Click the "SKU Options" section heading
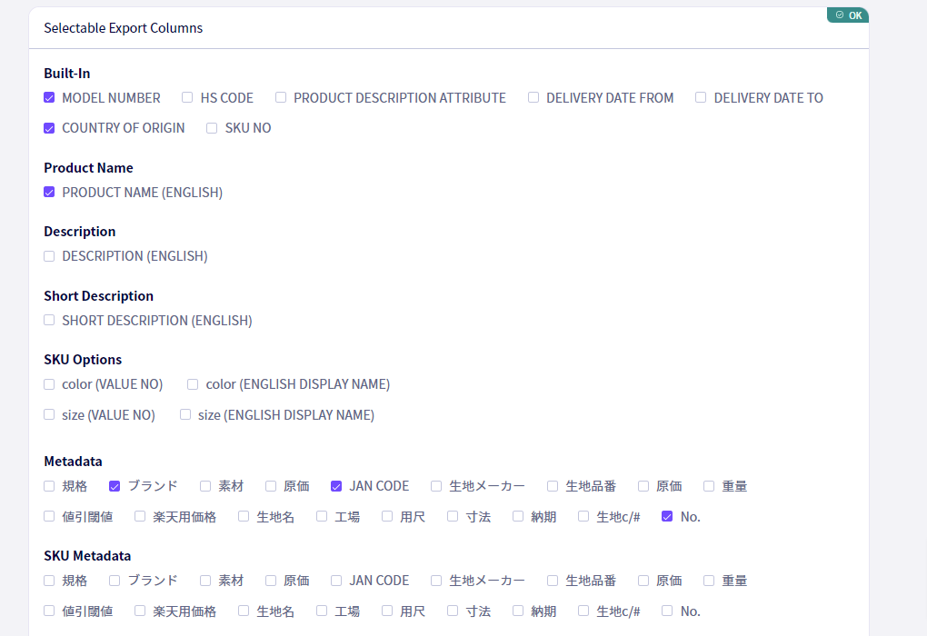Image resolution: width=927 pixels, height=636 pixels. click(83, 360)
